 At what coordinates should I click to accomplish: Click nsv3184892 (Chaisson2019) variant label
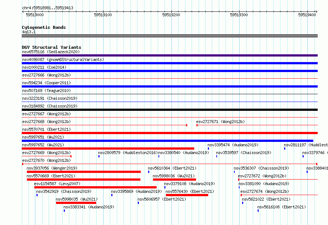[50, 106]
